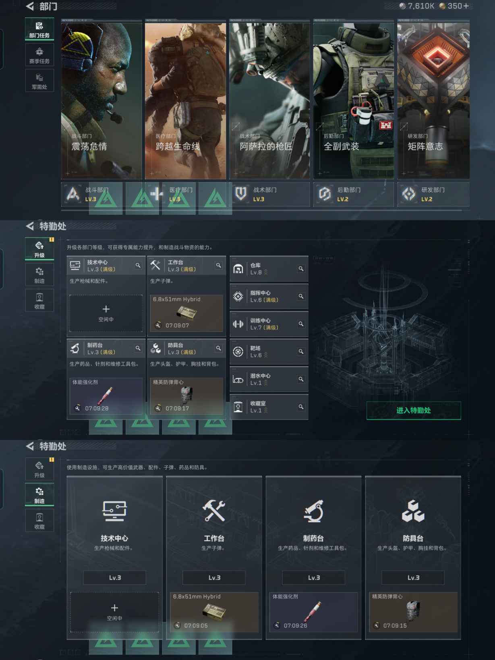Select the 战术部门 LV.3 department button
Viewport: 495px width, 660px height.
point(269,194)
